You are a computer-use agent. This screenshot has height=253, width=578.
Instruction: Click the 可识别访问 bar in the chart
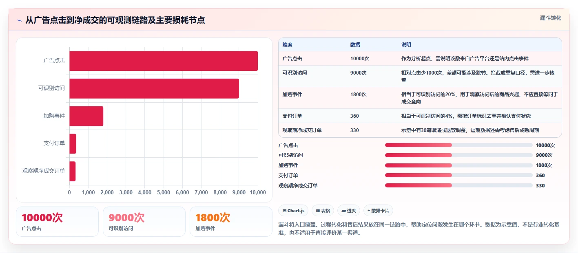pos(154,88)
